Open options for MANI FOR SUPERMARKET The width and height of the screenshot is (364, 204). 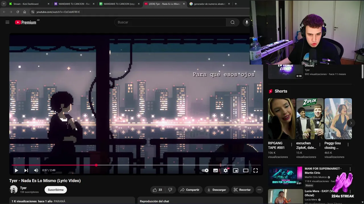coord(350,169)
